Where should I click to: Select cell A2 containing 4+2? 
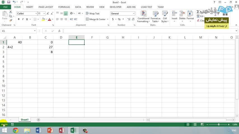coord(15,47)
